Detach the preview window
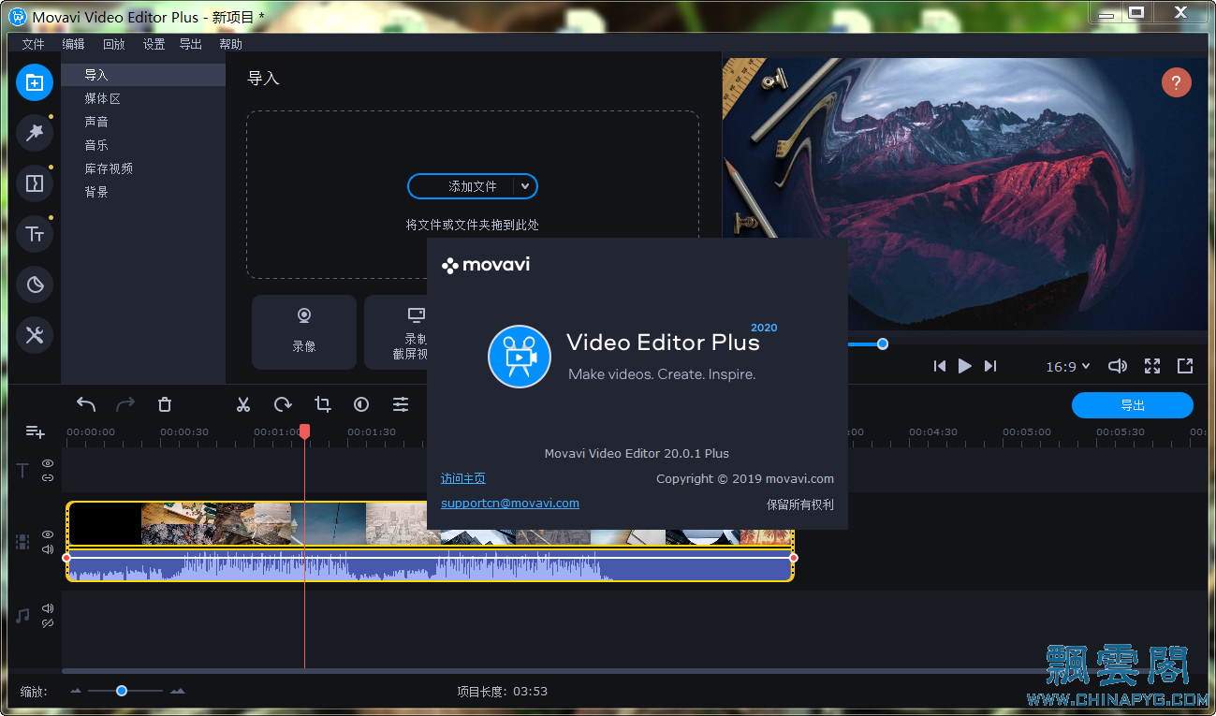 pyautogui.click(x=1185, y=366)
